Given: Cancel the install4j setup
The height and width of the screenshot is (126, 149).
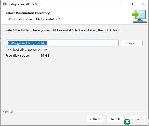Looking at the screenshot, I should coord(137,119).
